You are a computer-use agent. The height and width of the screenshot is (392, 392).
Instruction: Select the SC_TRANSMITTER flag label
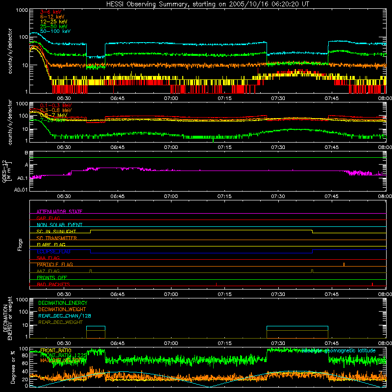56,238
